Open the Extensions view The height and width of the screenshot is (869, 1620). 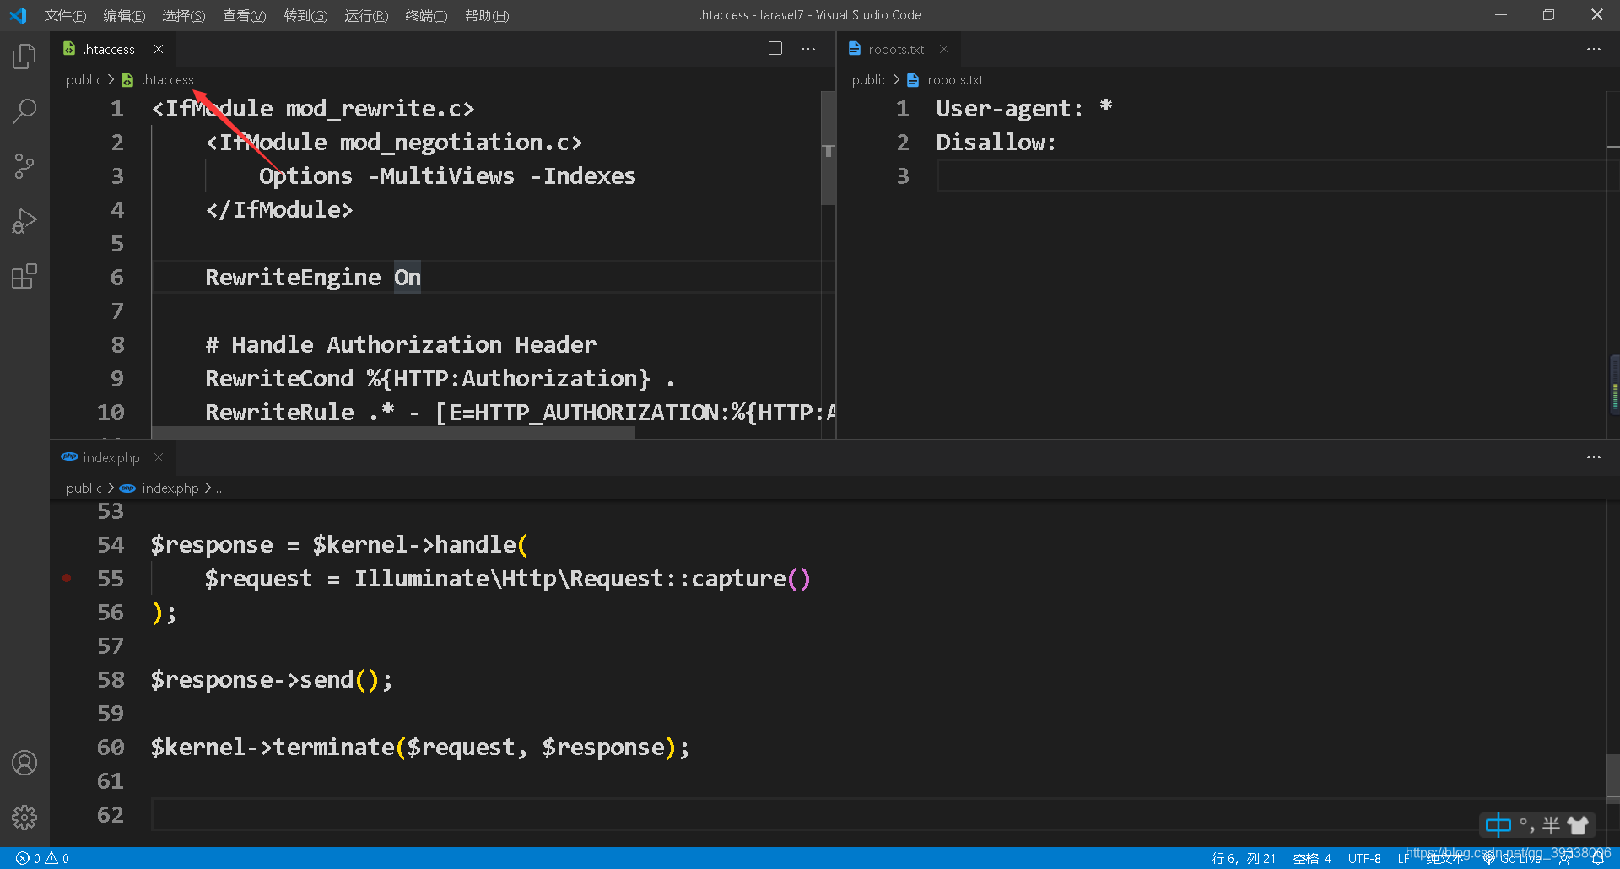(24, 275)
